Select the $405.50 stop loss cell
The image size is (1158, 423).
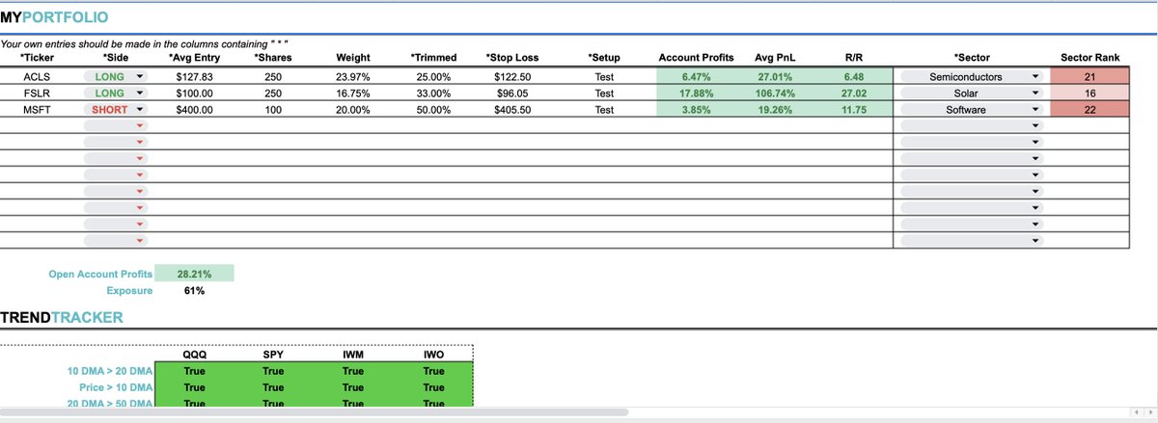click(x=514, y=110)
